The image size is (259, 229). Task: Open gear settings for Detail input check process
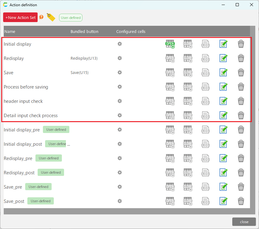[x=119, y=115]
